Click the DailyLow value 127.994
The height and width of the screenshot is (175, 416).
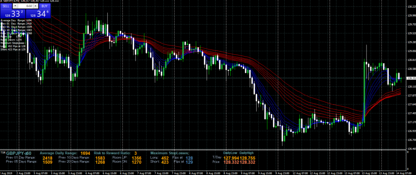tap(230, 158)
